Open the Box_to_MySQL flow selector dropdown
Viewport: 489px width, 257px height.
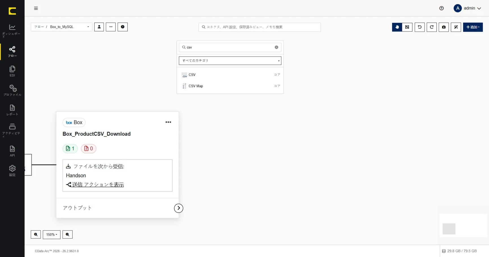pyautogui.click(x=62, y=27)
